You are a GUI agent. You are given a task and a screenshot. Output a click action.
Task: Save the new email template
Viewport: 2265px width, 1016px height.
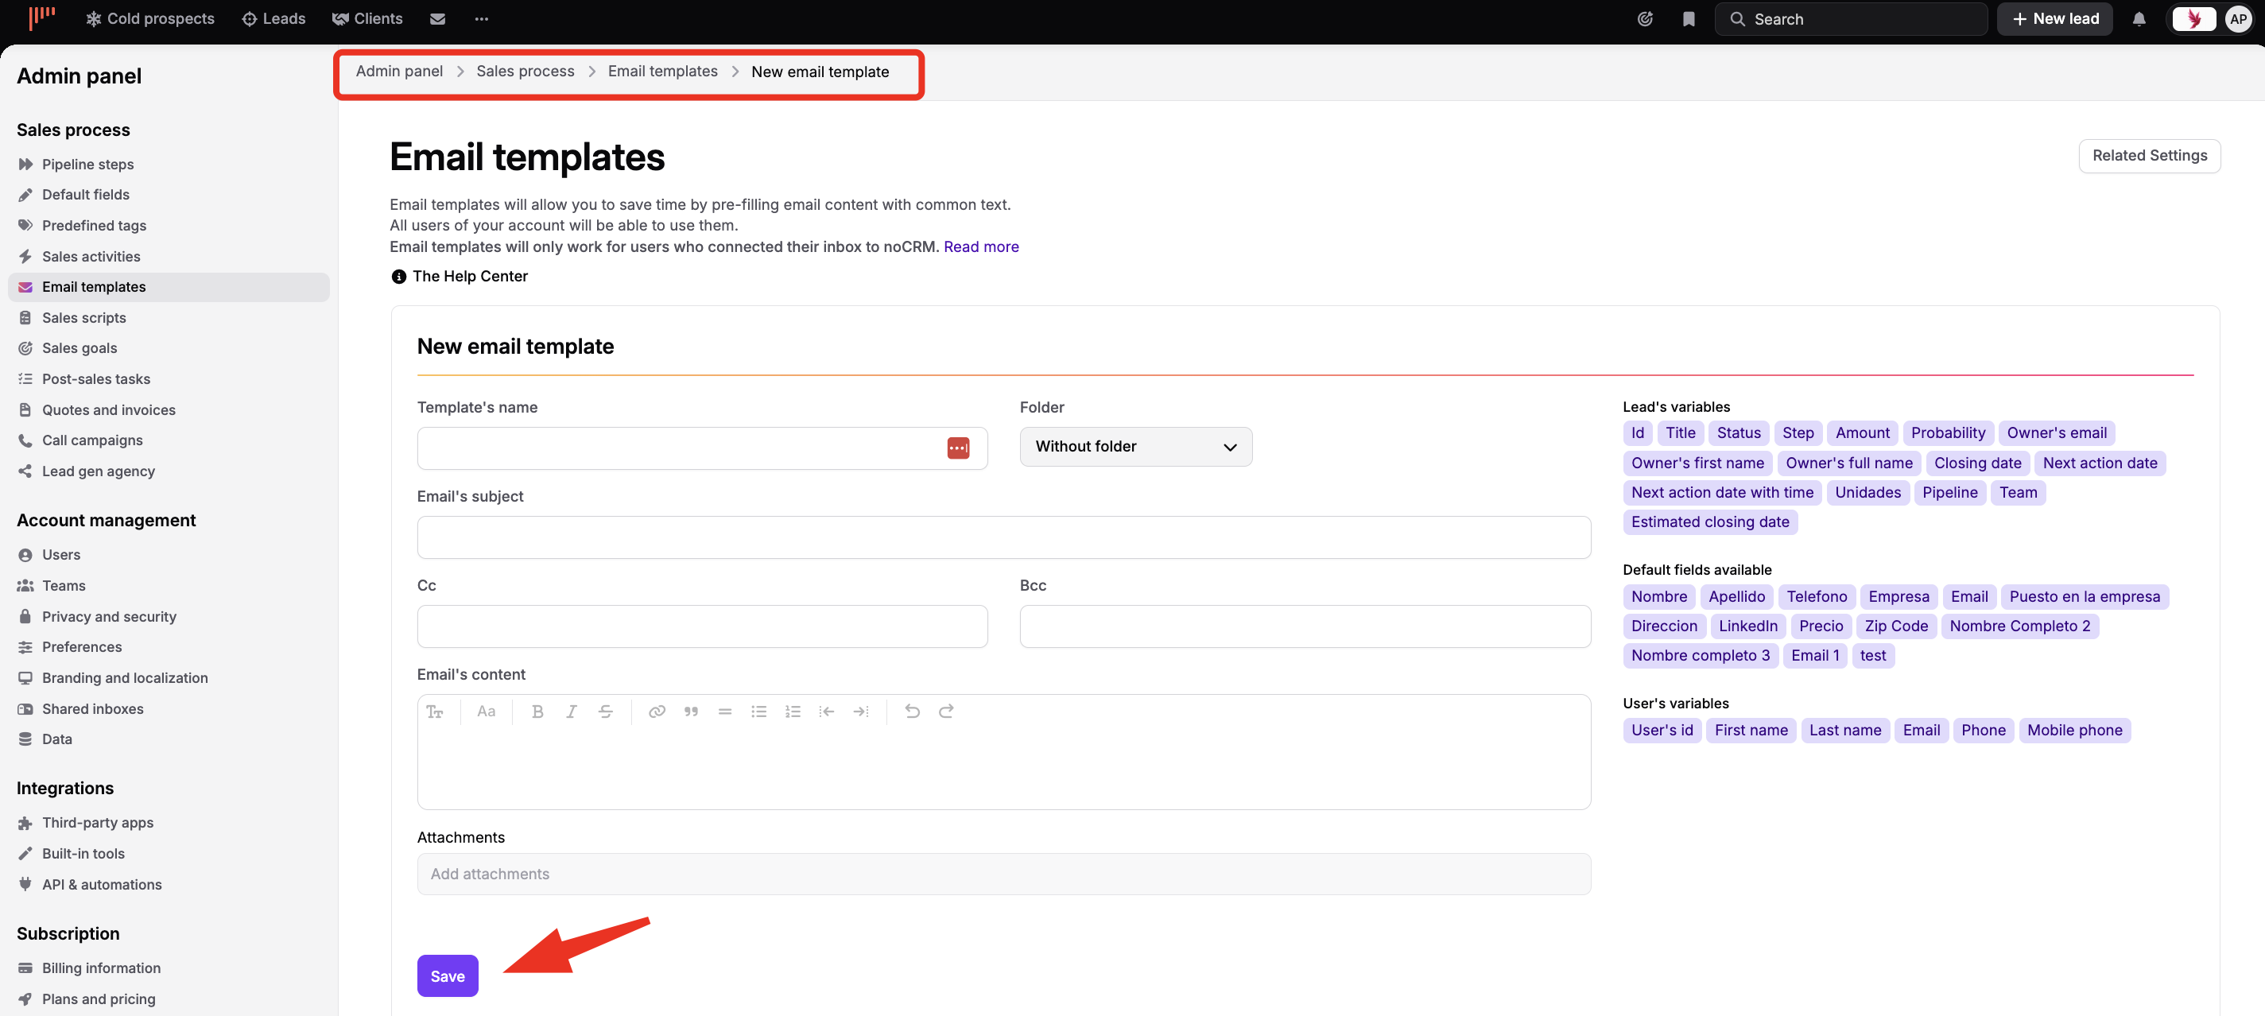448,975
